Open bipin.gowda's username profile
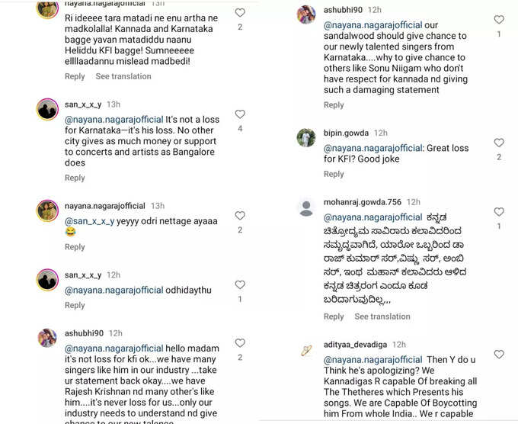The height and width of the screenshot is (424, 518). [346, 133]
